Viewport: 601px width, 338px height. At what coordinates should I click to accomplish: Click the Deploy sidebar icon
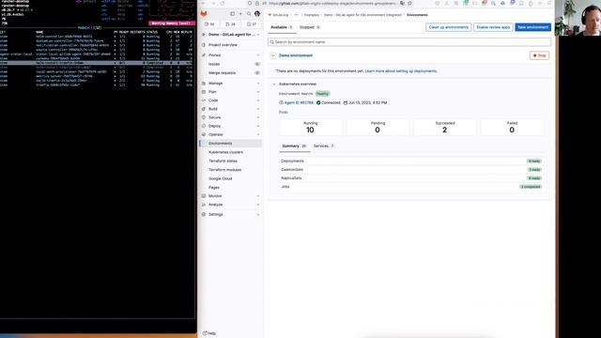point(204,126)
